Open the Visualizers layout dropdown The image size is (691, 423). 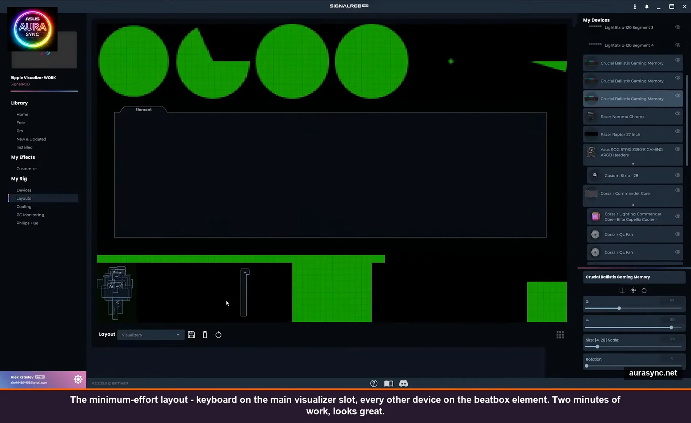[151, 335]
